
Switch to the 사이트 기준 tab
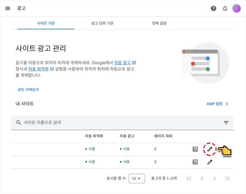coord(46,23)
